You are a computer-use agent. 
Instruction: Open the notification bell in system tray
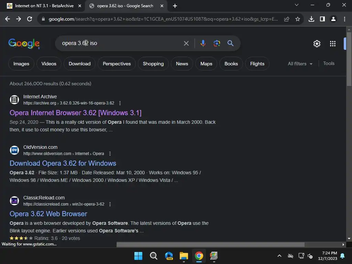[x=343, y=256]
